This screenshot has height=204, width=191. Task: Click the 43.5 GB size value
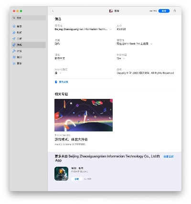click(x=121, y=29)
